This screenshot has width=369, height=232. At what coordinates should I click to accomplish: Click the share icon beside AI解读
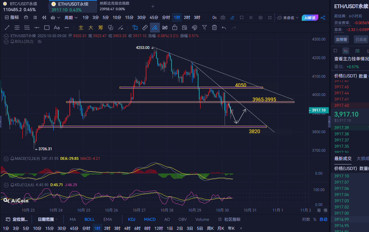[x=323, y=18]
